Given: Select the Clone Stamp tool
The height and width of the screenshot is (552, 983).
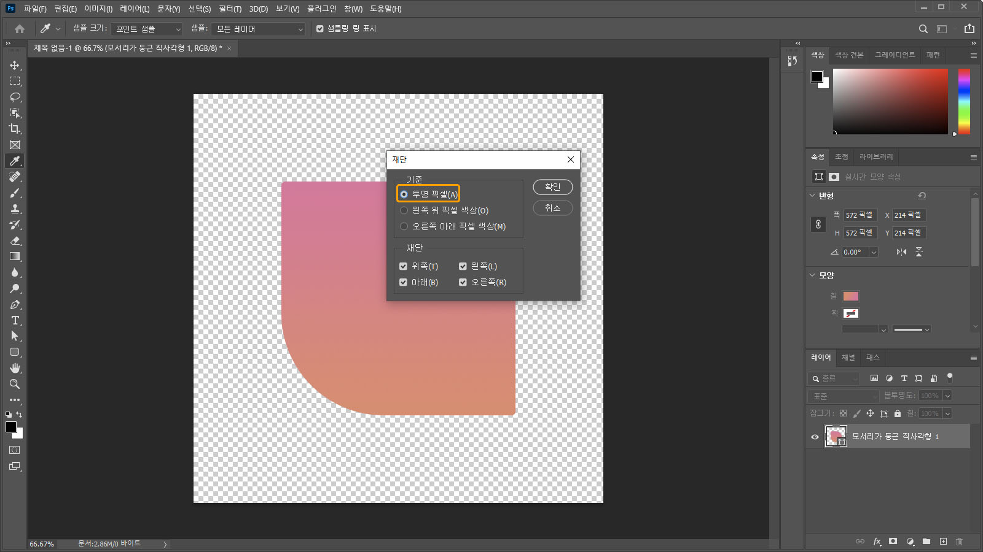Looking at the screenshot, I should (15, 209).
